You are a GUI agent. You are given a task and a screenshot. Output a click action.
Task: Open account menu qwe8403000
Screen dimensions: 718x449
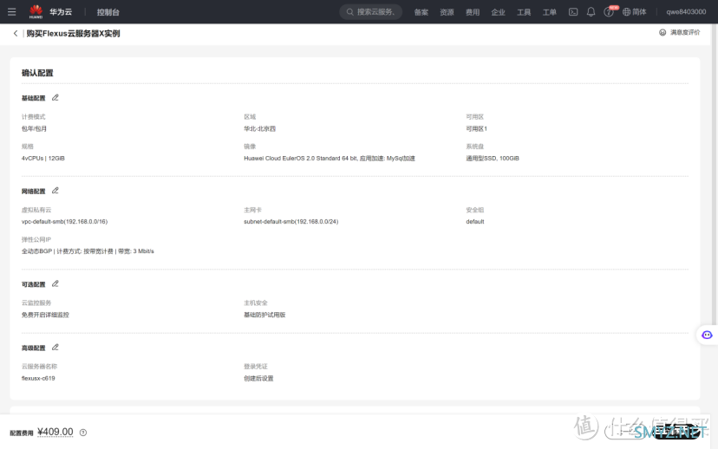(686, 12)
